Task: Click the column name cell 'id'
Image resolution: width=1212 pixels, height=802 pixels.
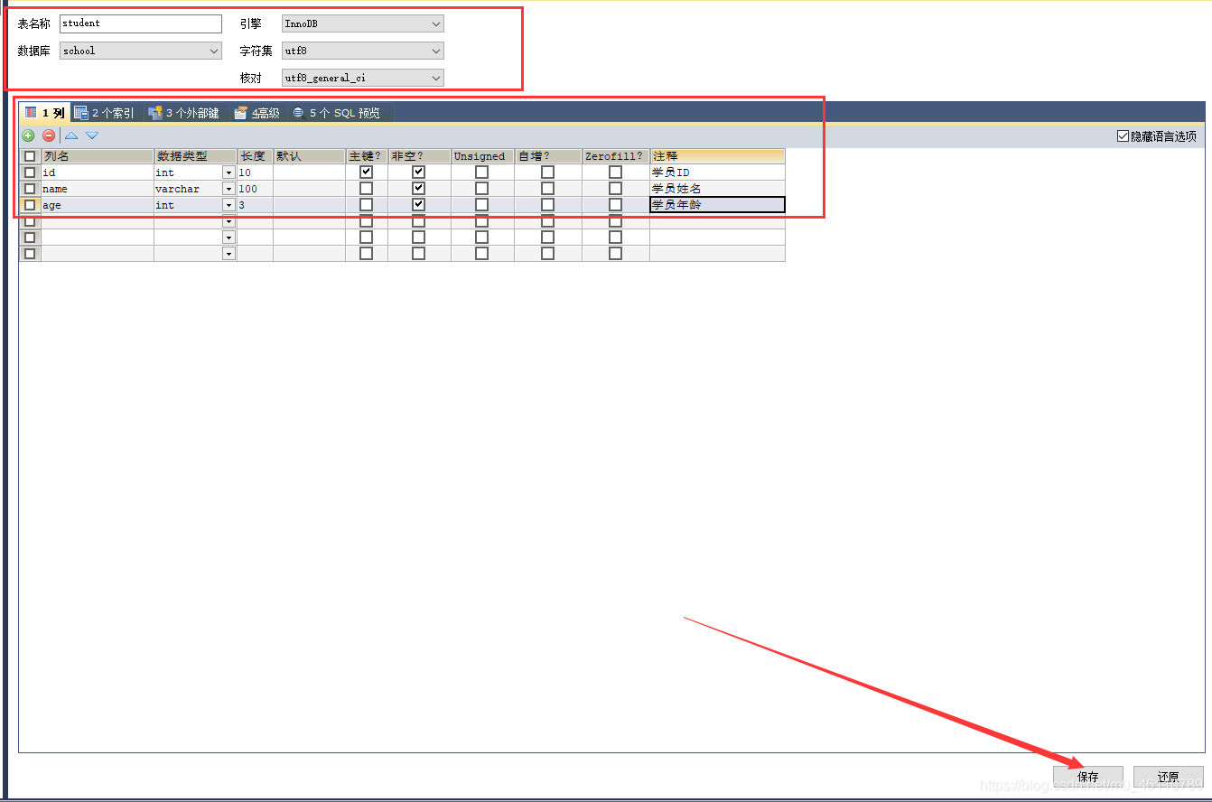Action: pos(98,172)
